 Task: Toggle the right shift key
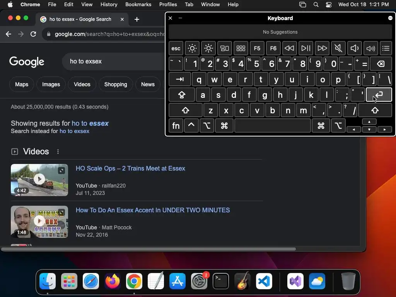pos(375,110)
